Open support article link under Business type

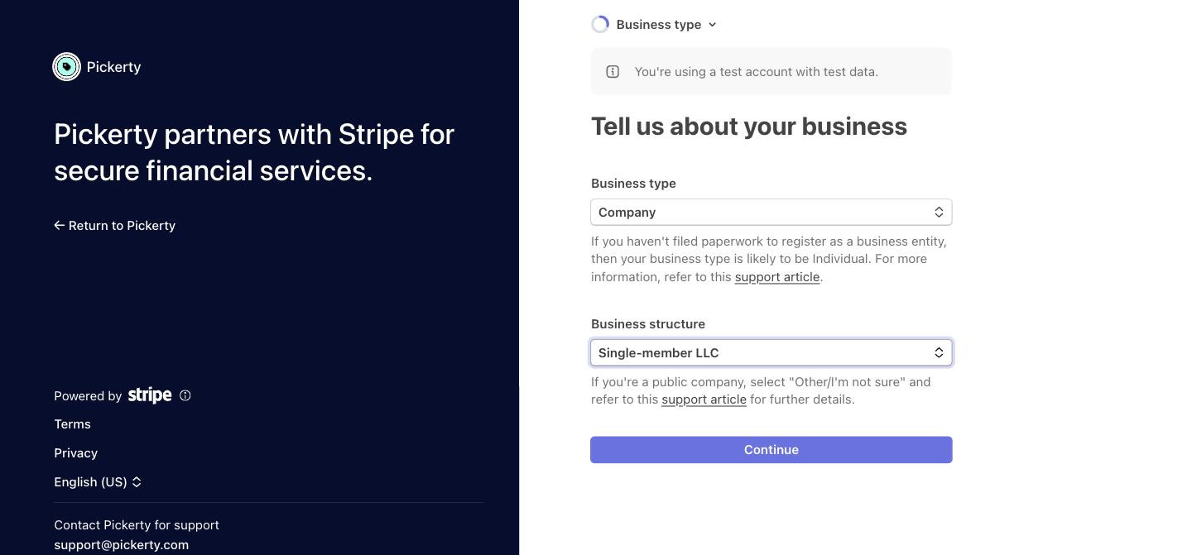pos(776,277)
